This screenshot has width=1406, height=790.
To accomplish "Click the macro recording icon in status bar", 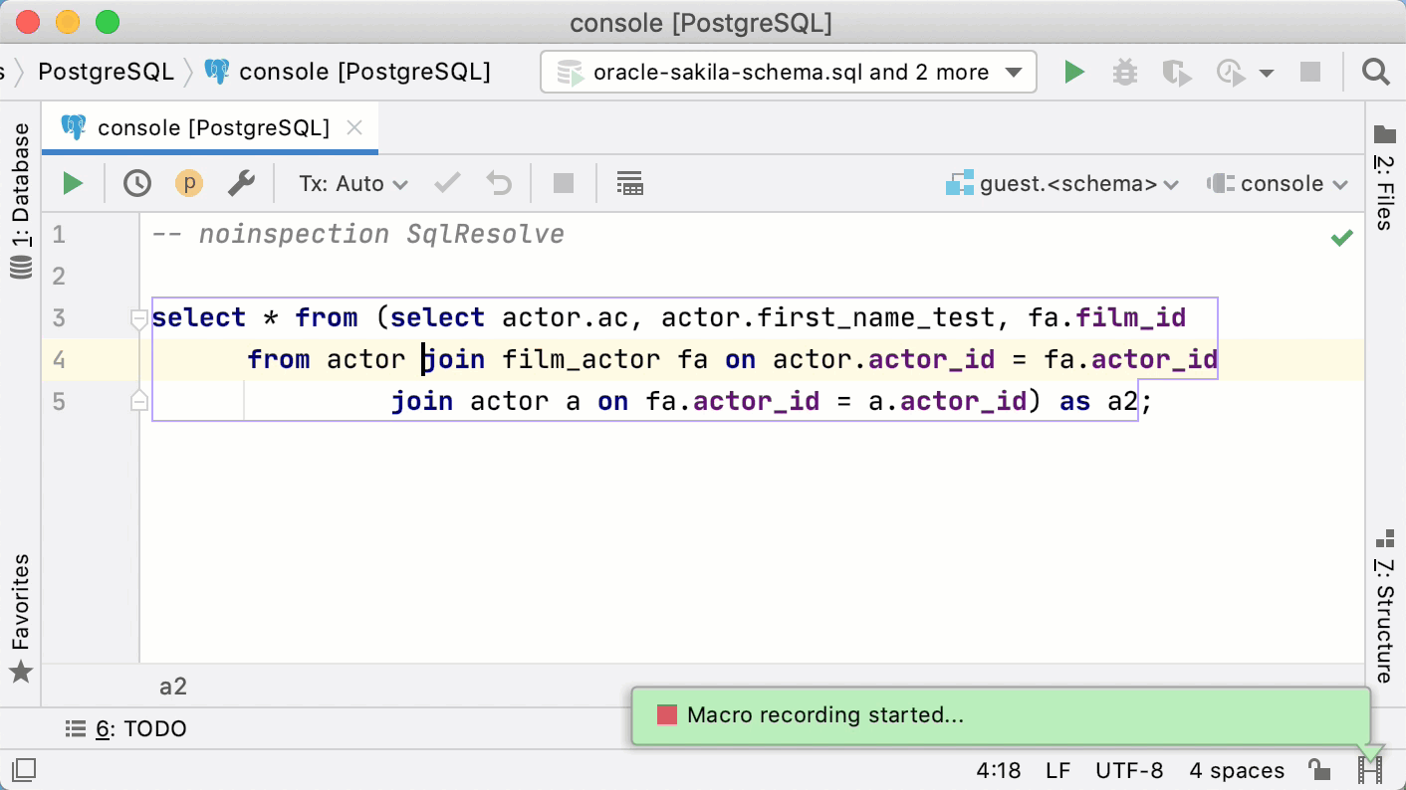I will coord(1370,770).
